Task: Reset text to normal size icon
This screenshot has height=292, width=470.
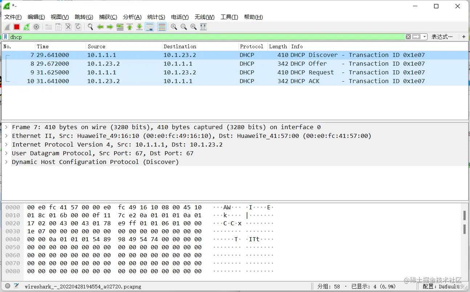Action: coord(193,27)
